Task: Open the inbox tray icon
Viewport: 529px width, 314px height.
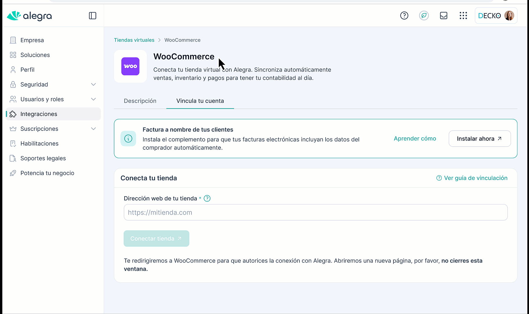Action: click(x=443, y=15)
